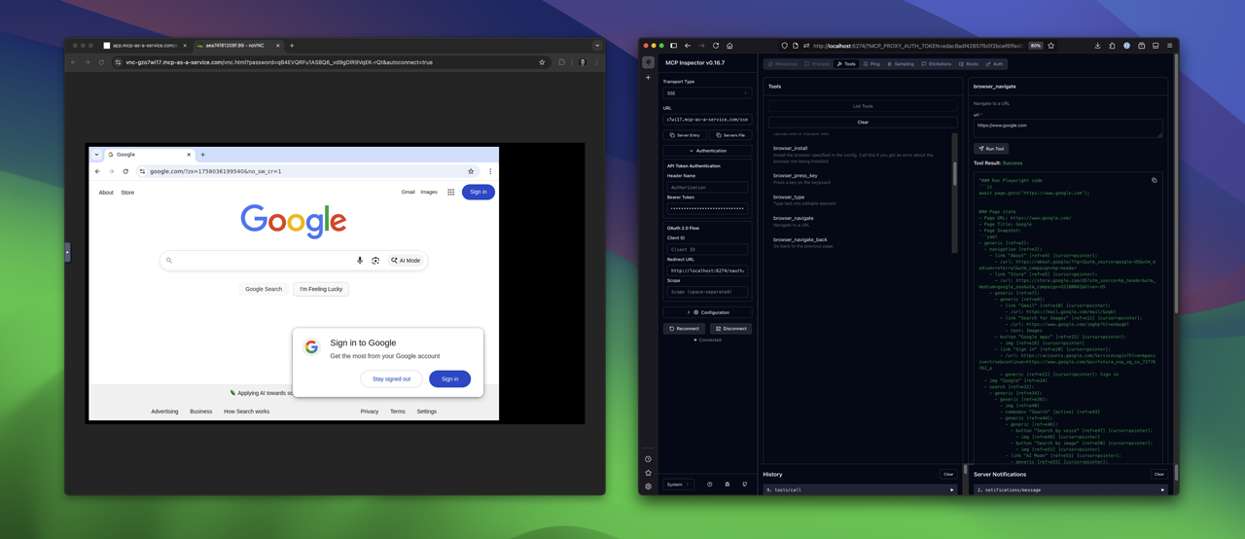Viewport: 1245px width, 539px height.
Task: Click Search by voice microphone on Google
Action: (360, 261)
